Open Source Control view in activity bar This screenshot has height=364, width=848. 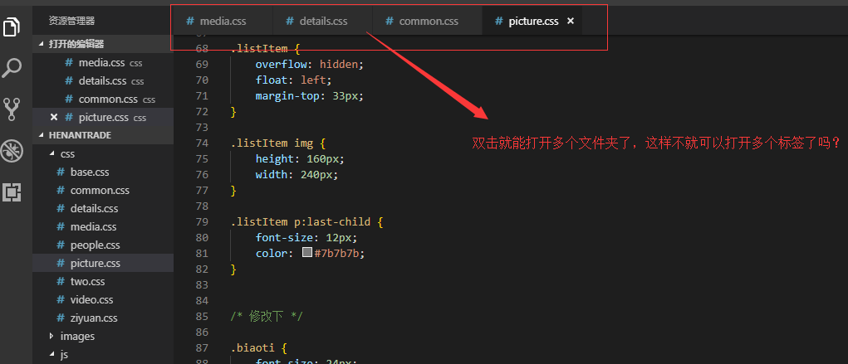[x=12, y=109]
